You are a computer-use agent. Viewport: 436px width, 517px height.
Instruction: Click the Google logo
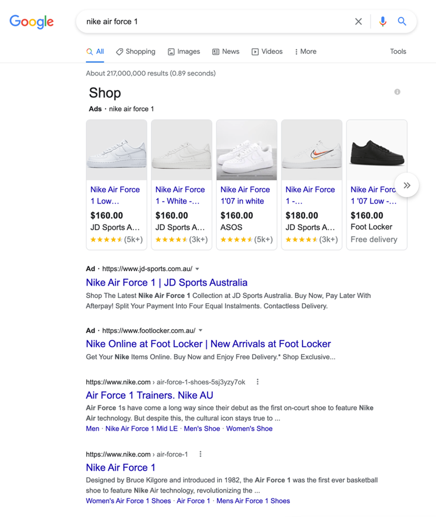tap(32, 22)
